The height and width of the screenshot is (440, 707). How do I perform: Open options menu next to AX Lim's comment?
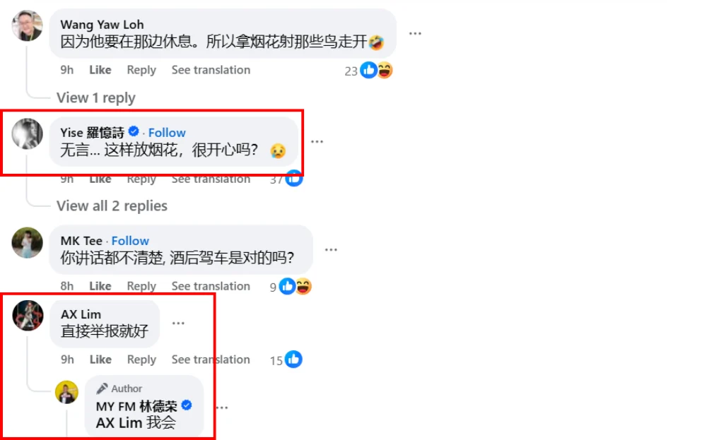point(178,323)
